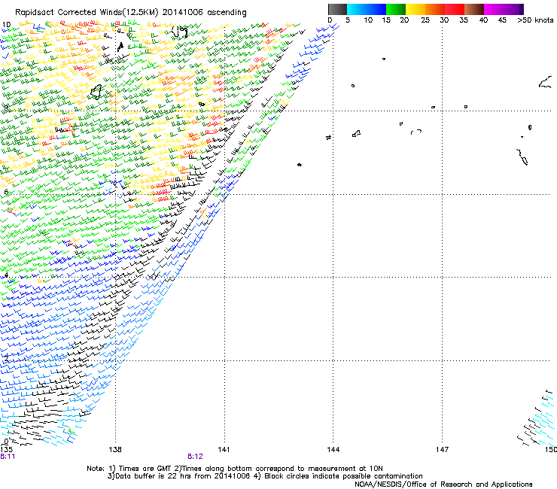This screenshot has width=557, height=489.
Task: Click the '45' legend tick label
Action: [502, 20]
